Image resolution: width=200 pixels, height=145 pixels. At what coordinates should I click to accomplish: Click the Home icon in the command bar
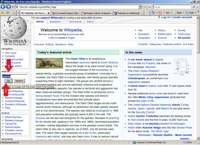pos(153,13)
